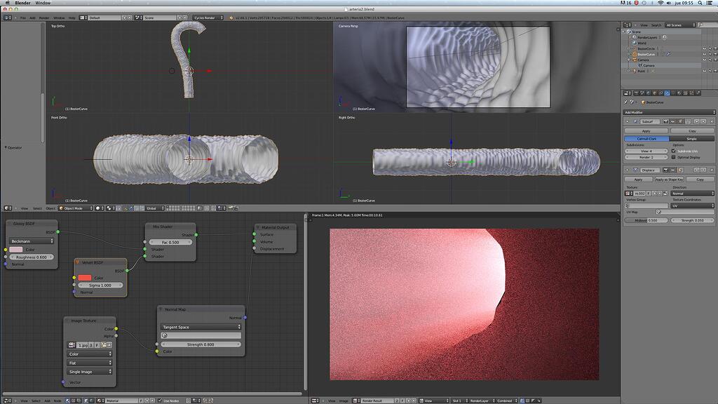Screen dimensions: 718x404
Task: Select BezierCircle in the outliner
Action: point(646,48)
